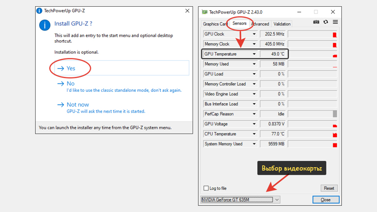Open the Memory Used sensor dropdown
The image size is (377, 212).
(x=254, y=64)
